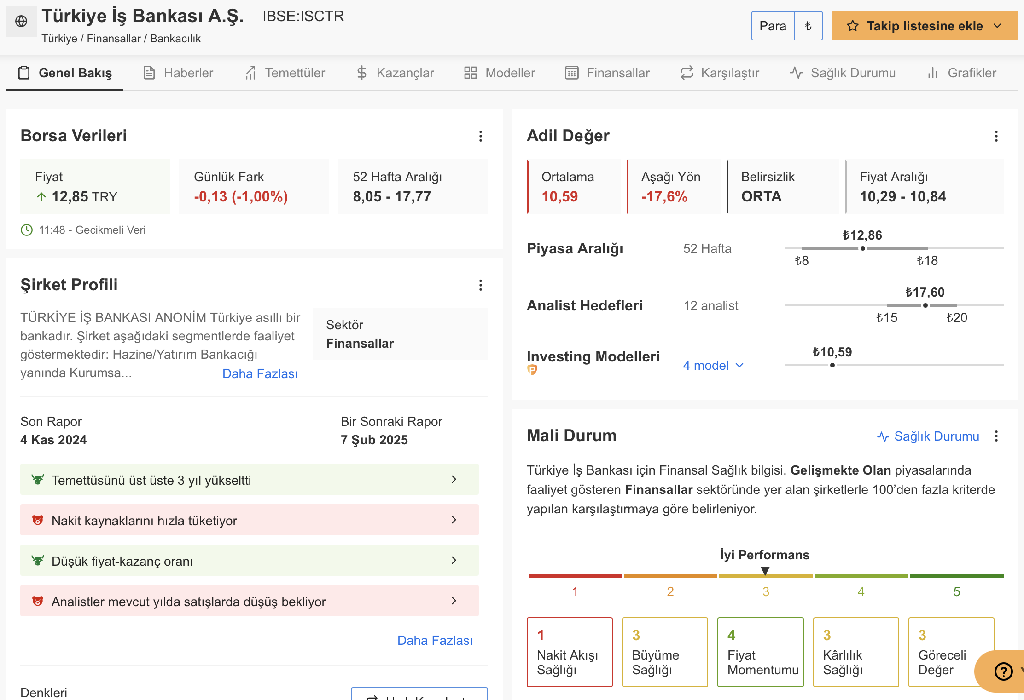Image resolution: width=1024 pixels, height=700 pixels.
Task: Expand the 4 model dropdown
Action: (x=713, y=366)
